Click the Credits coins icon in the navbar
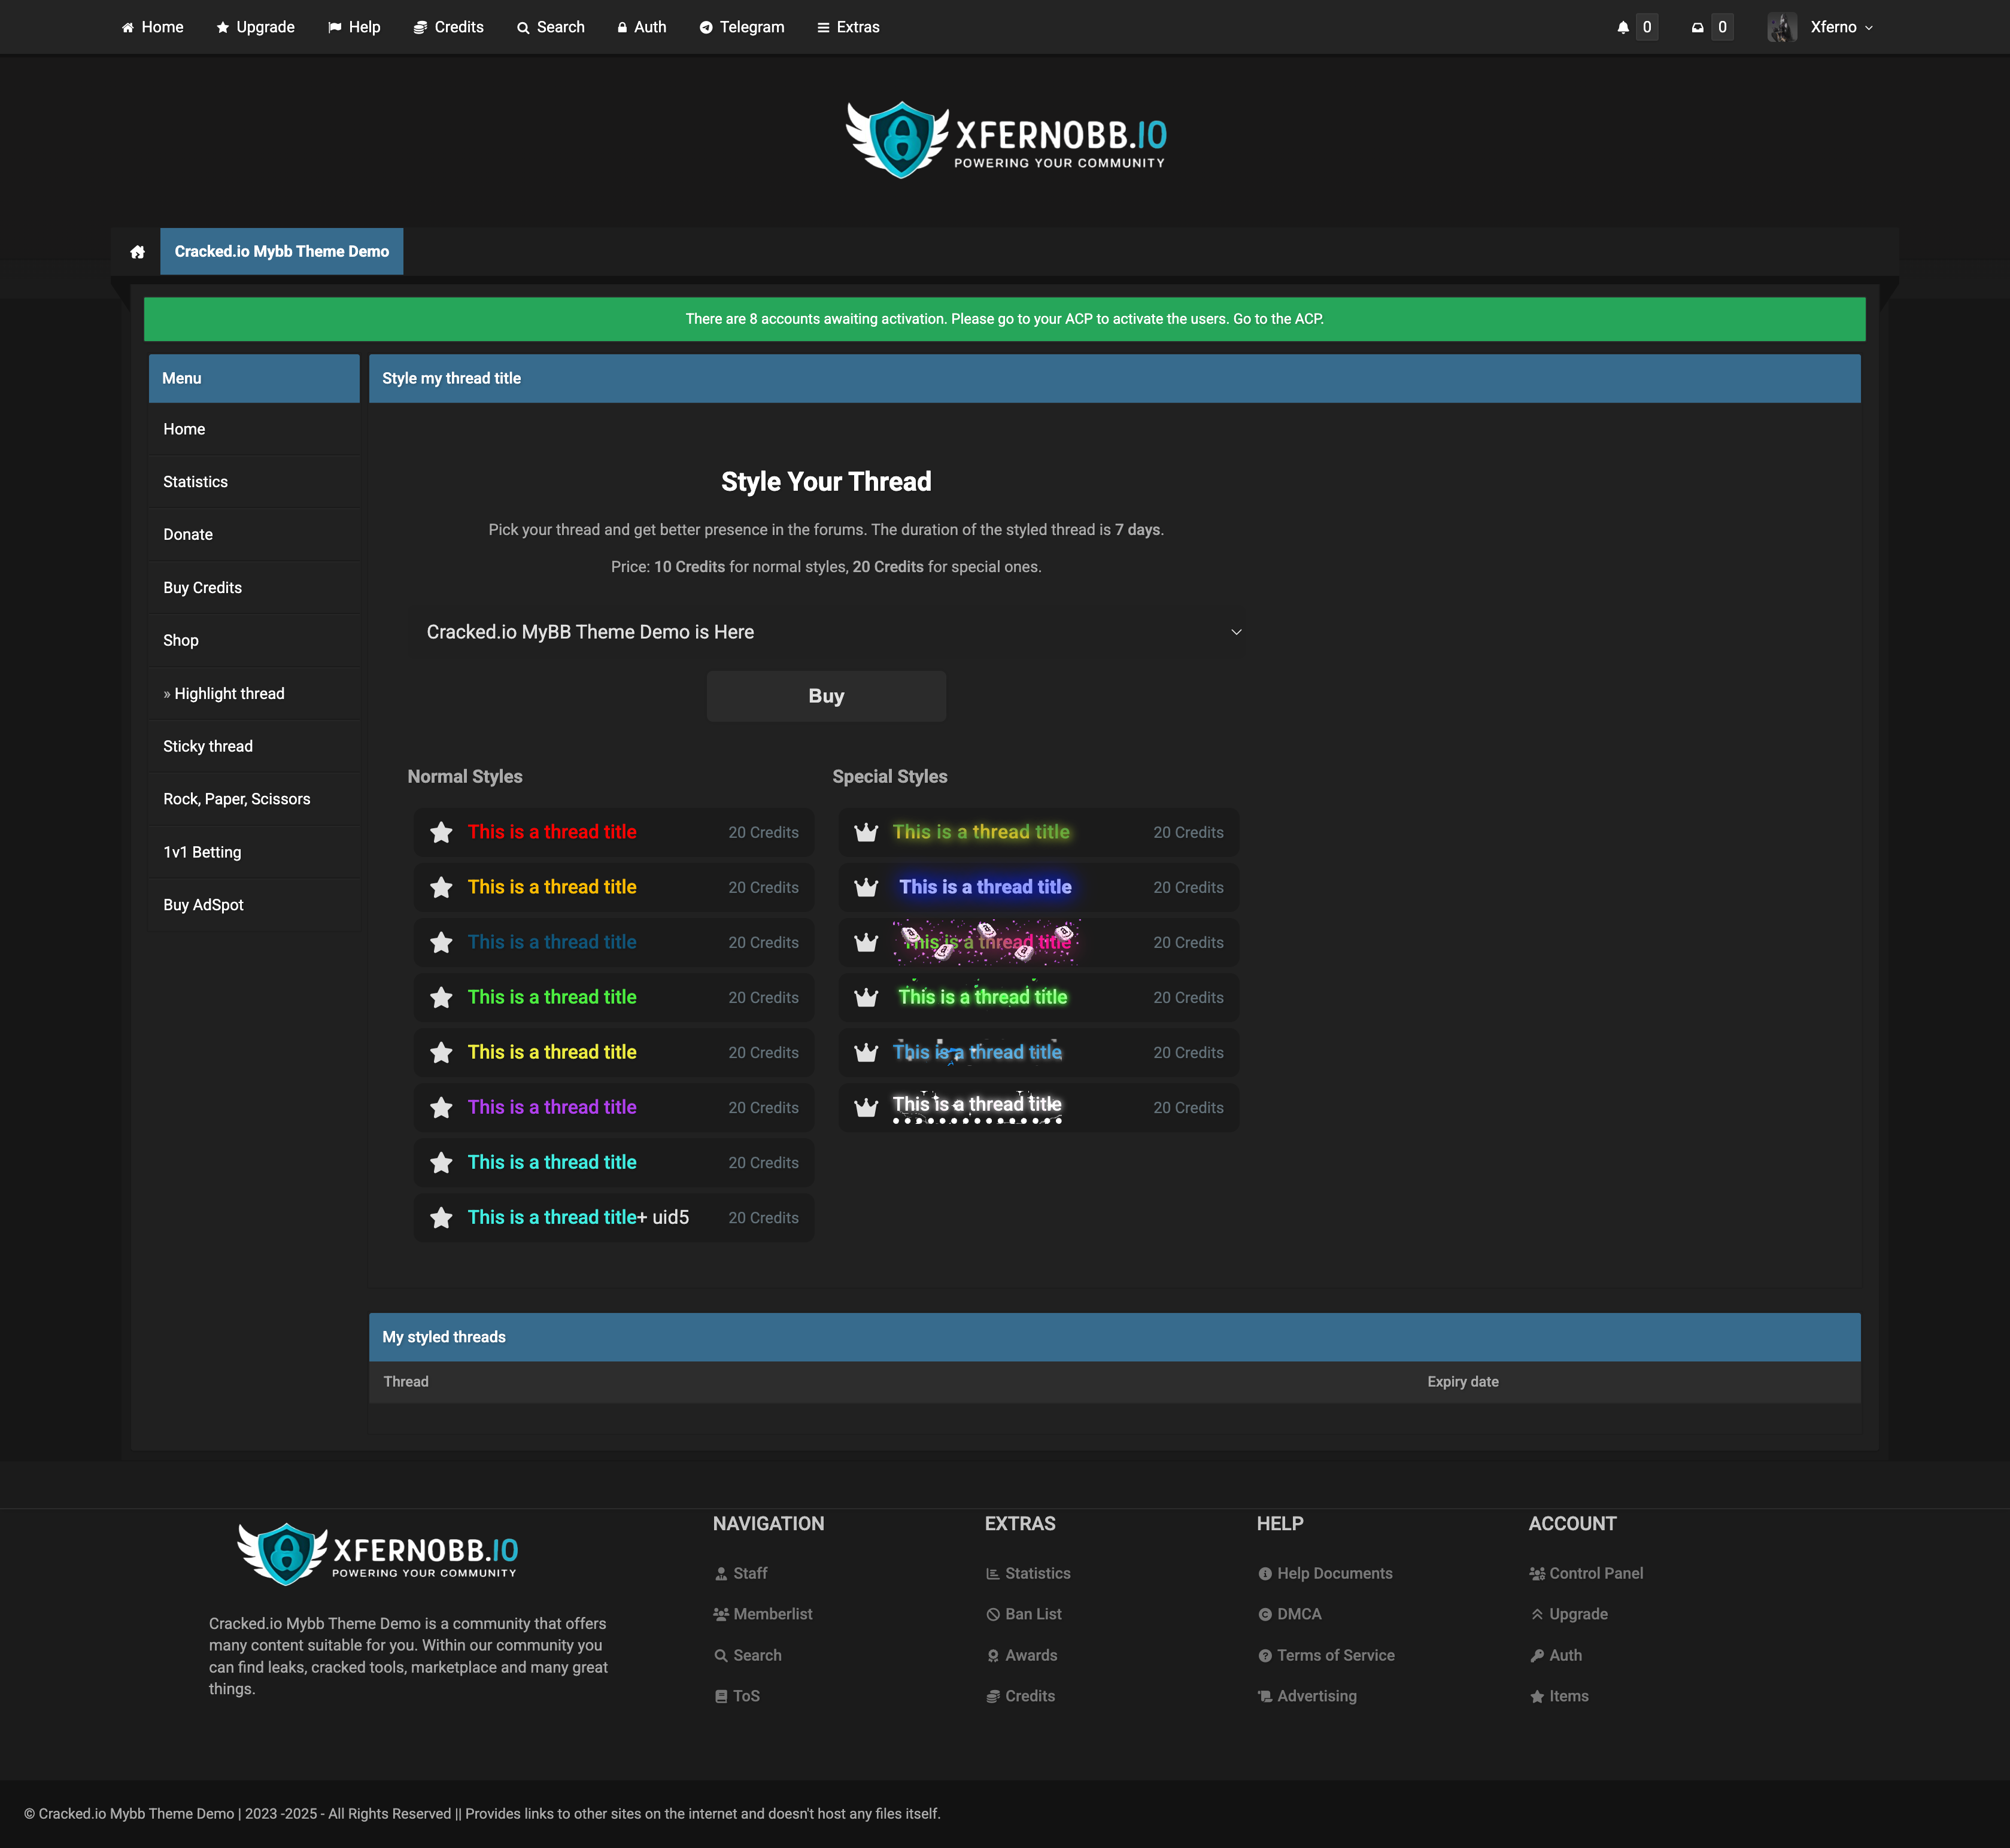Image resolution: width=2010 pixels, height=1848 pixels. (420, 27)
